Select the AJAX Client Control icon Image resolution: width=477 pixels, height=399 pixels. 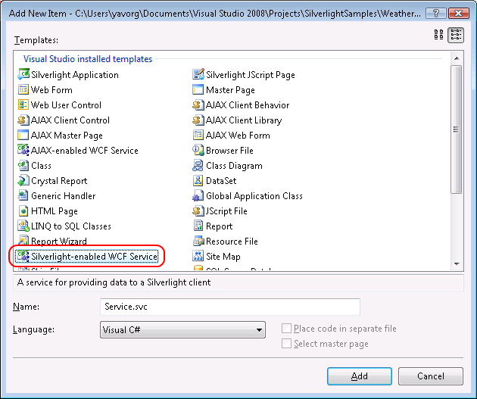(x=23, y=120)
